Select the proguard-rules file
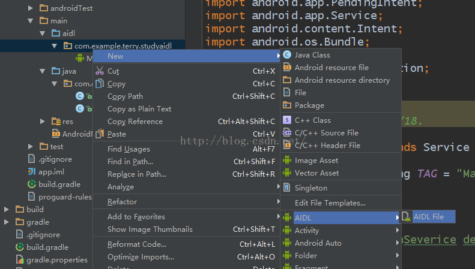 click(59, 197)
